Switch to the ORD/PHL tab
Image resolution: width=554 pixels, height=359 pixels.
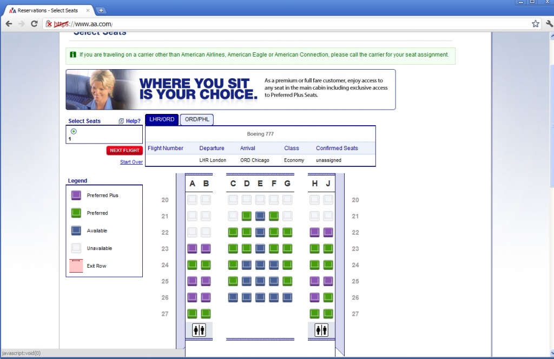[196, 119]
